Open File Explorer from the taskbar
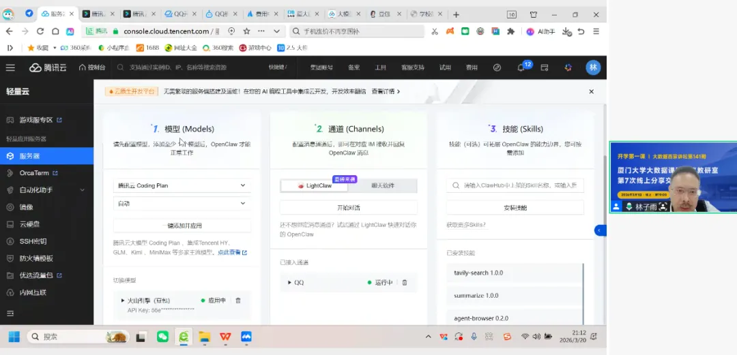Image resolution: width=737 pixels, height=355 pixels. click(x=205, y=337)
